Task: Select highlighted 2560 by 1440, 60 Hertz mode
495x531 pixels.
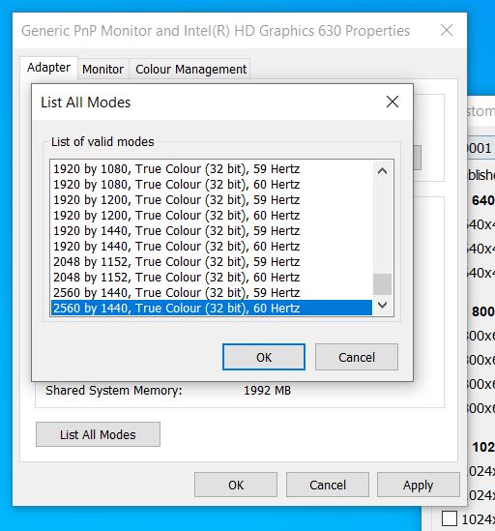Action: pos(212,309)
